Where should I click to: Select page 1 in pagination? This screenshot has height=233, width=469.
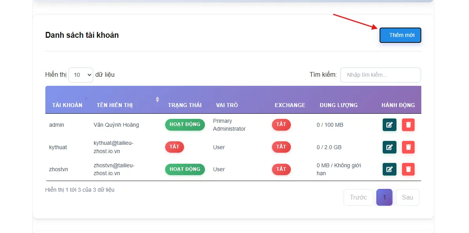pos(384,198)
